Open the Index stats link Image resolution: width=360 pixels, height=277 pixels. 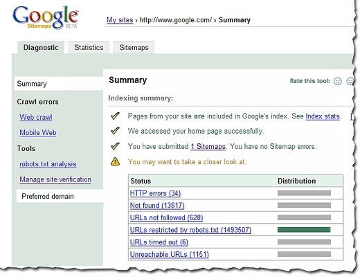point(323,116)
